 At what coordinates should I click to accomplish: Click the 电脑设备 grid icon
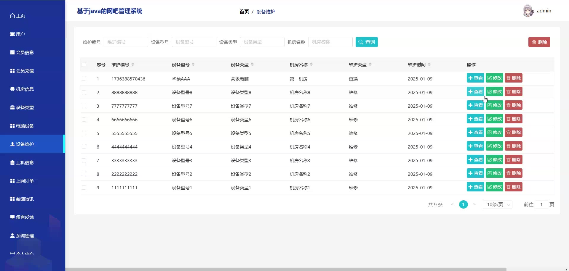tap(12, 126)
